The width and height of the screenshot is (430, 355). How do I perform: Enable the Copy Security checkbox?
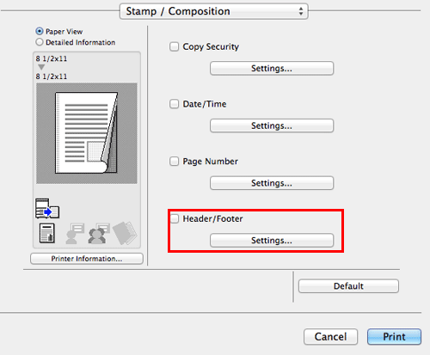point(174,46)
